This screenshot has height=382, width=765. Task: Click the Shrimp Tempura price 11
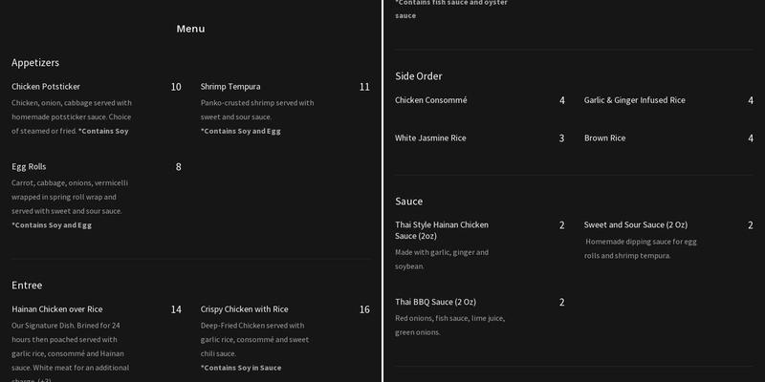(x=364, y=87)
